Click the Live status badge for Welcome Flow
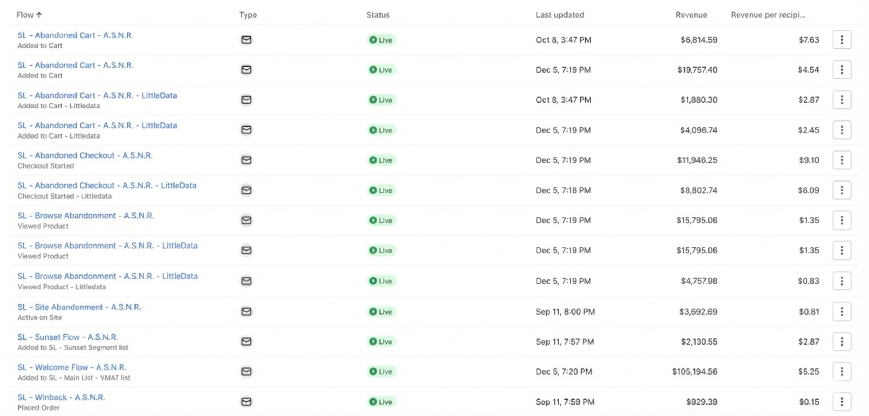 pos(381,371)
